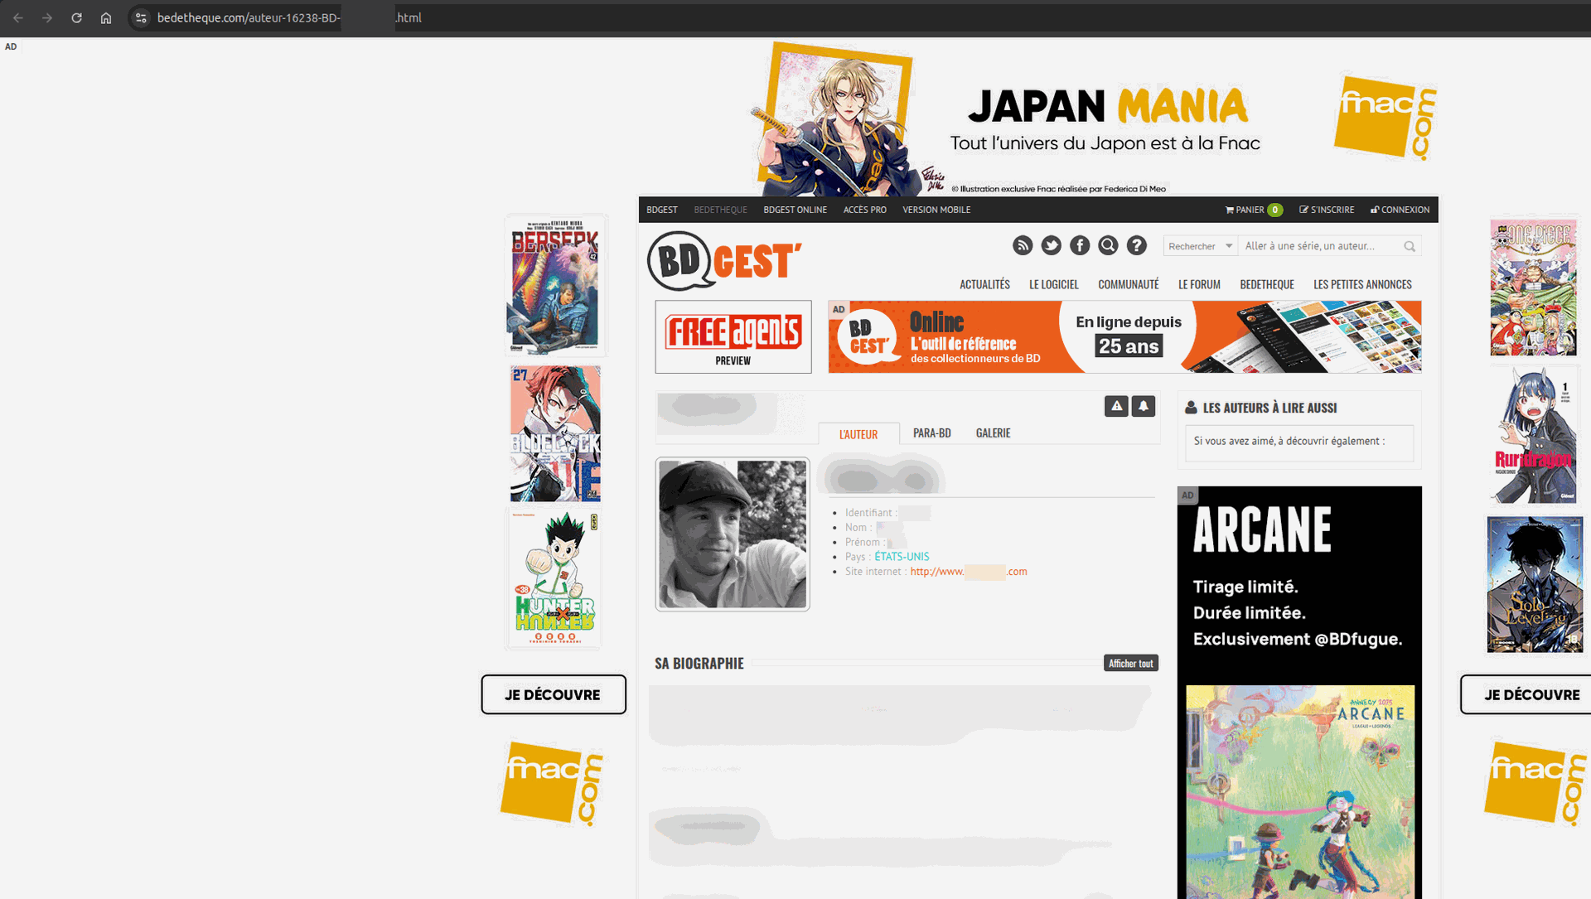
Task: Click S'INSCRIRE to register
Action: [x=1327, y=210]
